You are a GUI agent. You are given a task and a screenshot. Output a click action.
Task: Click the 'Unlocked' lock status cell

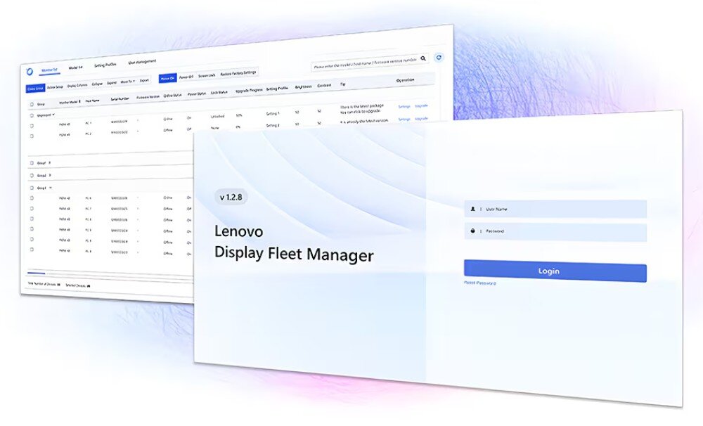pos(217,116)
